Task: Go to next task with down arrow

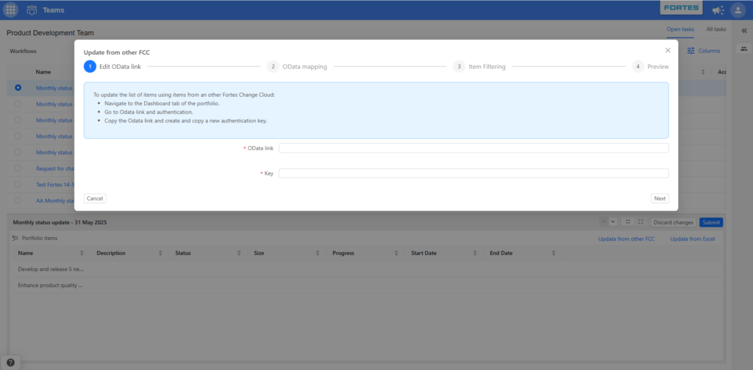Action: [613, 222]
